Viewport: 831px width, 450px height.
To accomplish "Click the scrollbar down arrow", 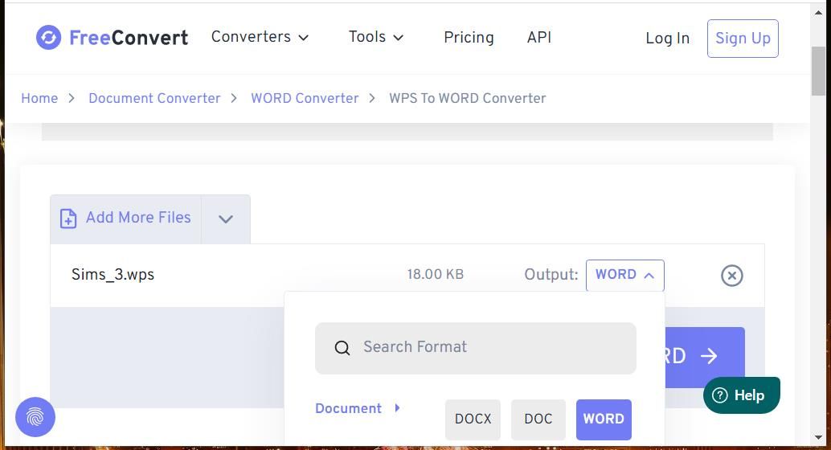I will pyautogui.click(x=818, y=438).
